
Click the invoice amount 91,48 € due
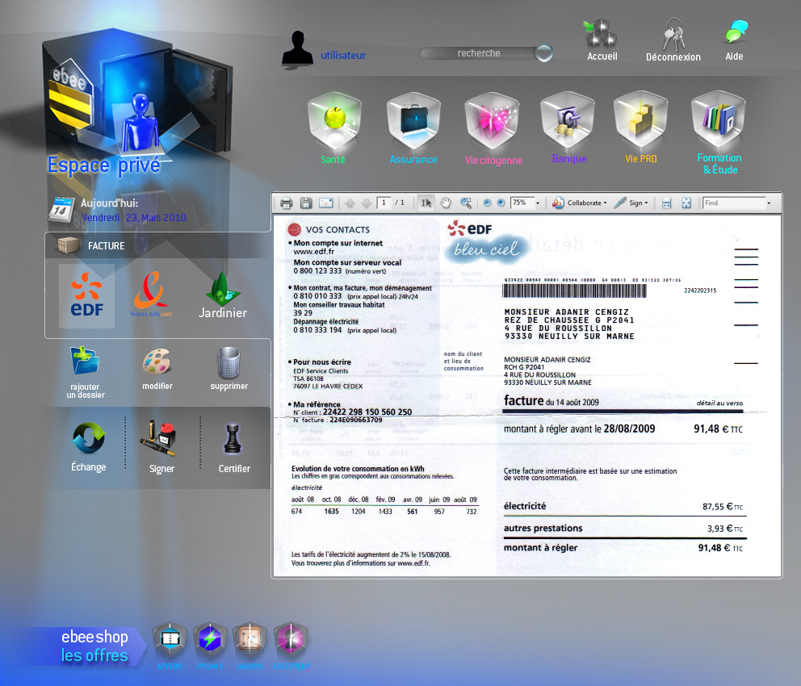click(718, 429)
